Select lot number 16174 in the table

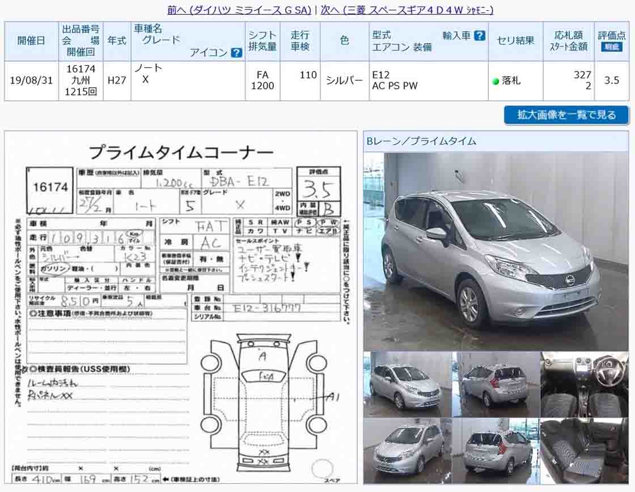pyautogui.click(x=81, y=69)
